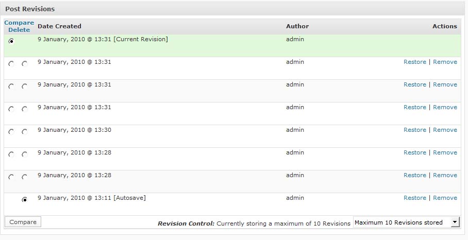Restore the 13:11 Autosave revision
The image size is (468, 240).
pos(414,198)
